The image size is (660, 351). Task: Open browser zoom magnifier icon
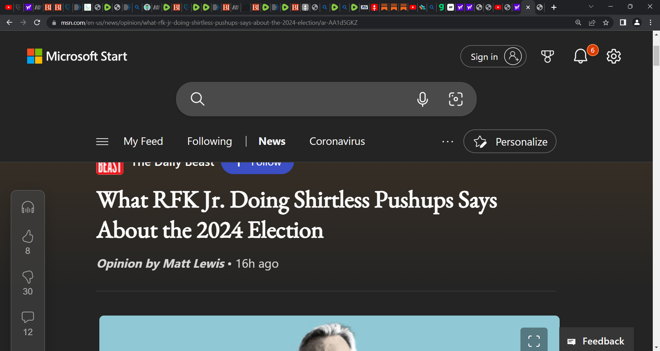tap(578, 22)
